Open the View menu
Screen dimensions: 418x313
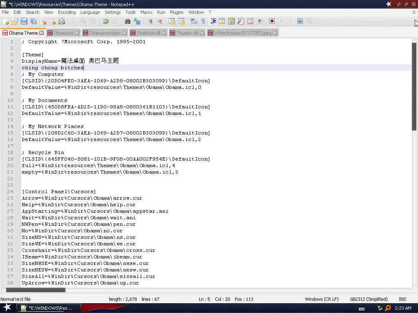pos(49,12)
